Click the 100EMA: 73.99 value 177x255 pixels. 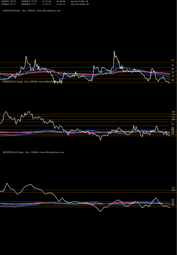pyautogui.click(x=29, y=1)
